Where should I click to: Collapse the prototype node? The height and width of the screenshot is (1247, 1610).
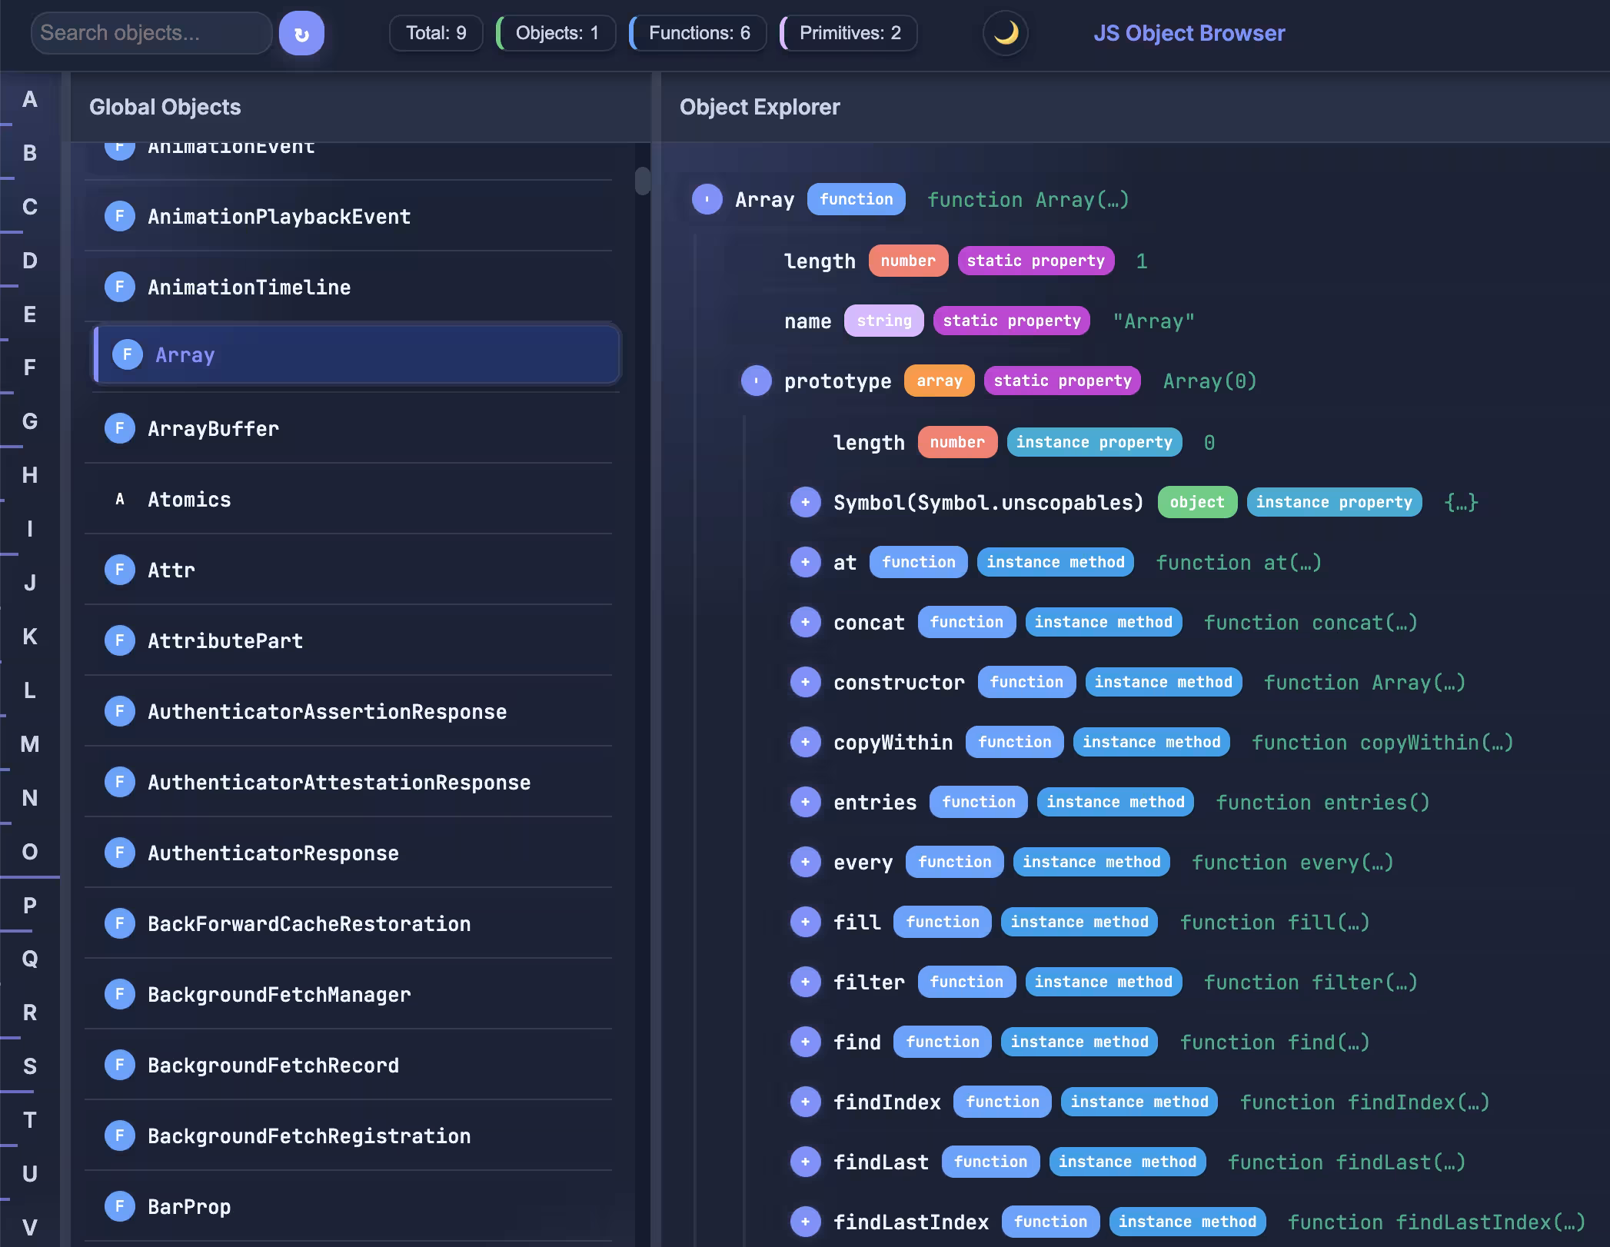tap(756, 381)
